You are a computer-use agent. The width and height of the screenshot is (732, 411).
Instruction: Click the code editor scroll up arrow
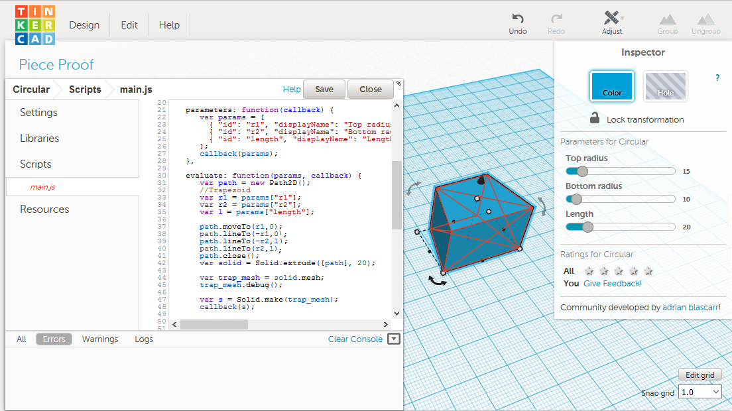396,105
